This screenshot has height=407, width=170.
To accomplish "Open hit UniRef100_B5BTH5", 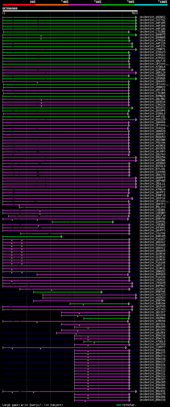I will [x=152, y=292].
